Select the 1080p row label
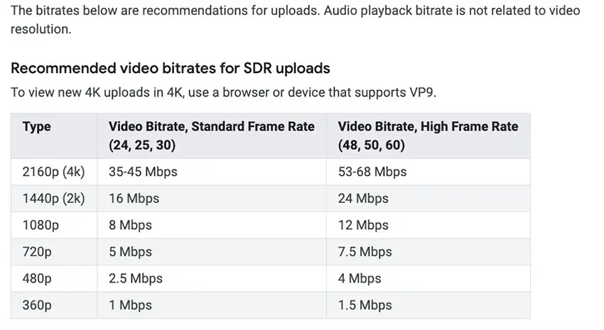The height and width of the screenshot is (330, 604). (41, 225)
